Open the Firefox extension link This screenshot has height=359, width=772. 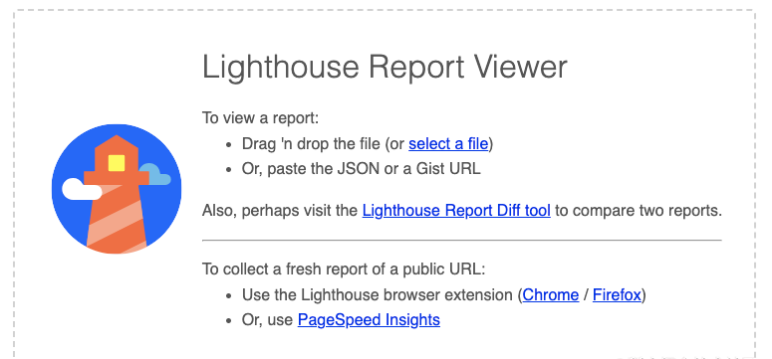[617, 295]
